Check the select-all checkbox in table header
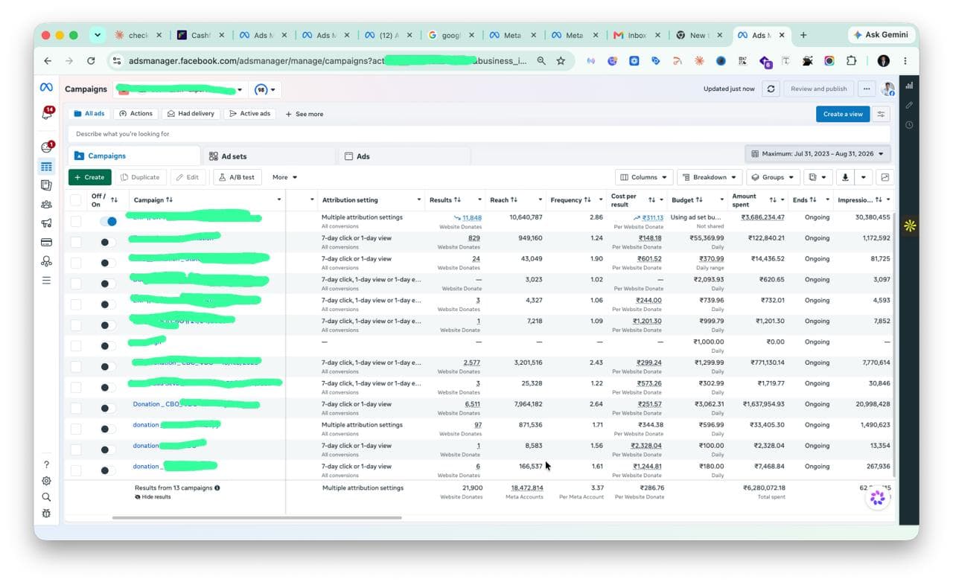The height and width of the screenshot is (585, 953). [x=76, y=199]
